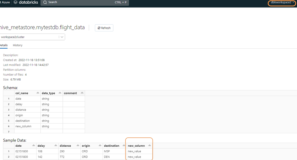The image size is (297, 160).
Task: Click the comment schema header
Action: pos(70,93)
